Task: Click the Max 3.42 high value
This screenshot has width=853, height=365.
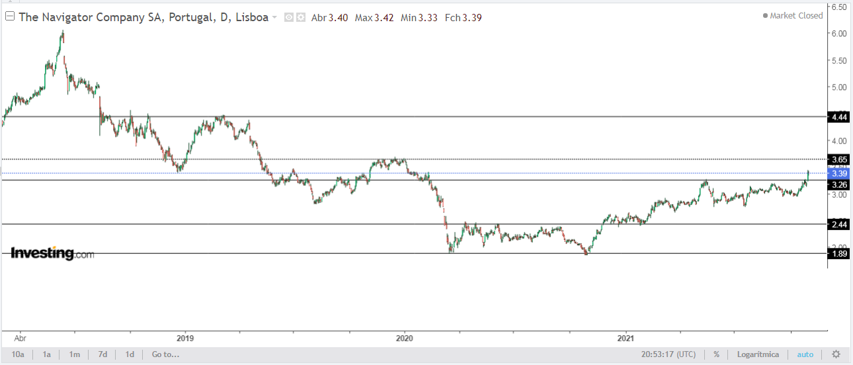Action: (x=374, y=18)
